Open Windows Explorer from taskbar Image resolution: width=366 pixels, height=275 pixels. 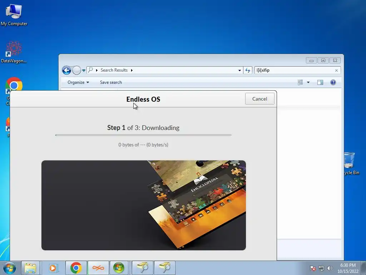pyautogui.click(x=30, y=268)
